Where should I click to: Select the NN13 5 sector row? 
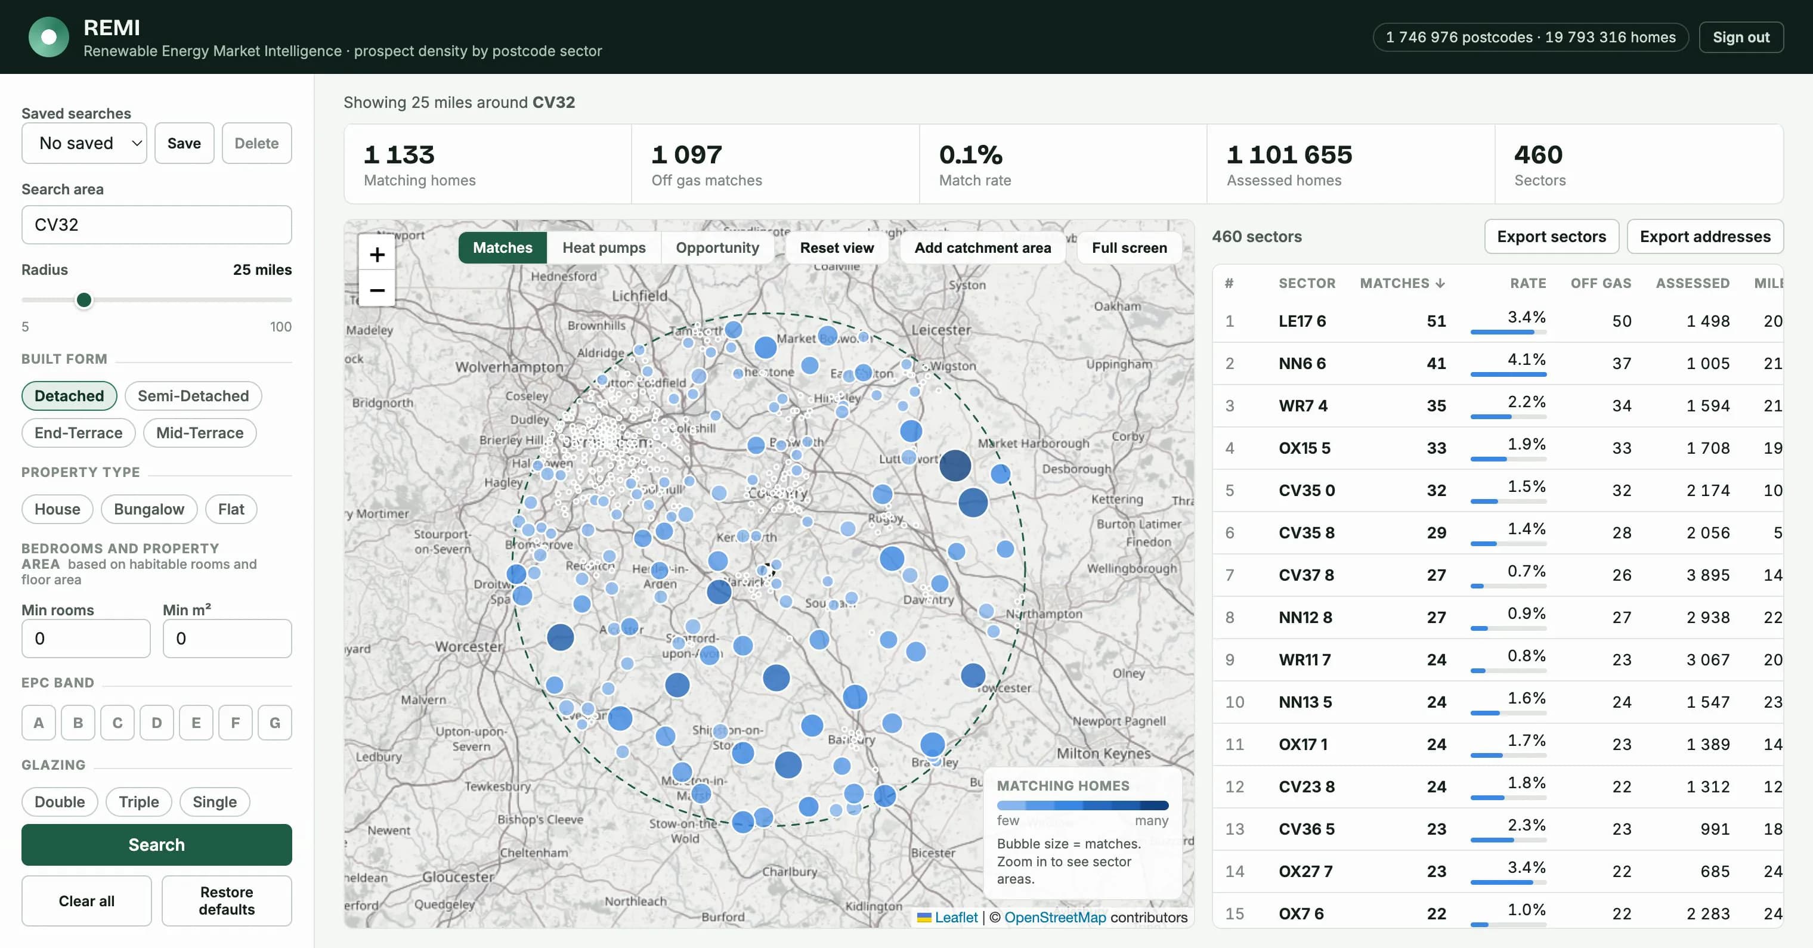pos(1498,702)
